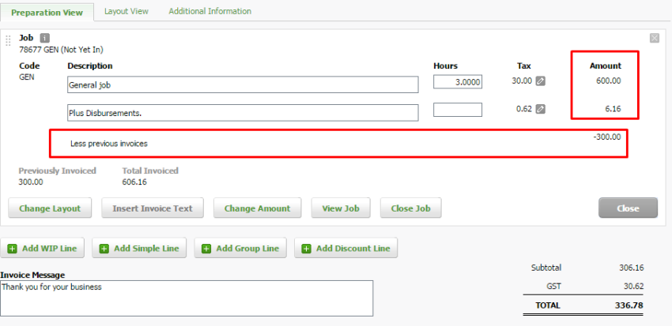
Task: Click plus icon on Add Group Line
Action: tap(206, 249)
